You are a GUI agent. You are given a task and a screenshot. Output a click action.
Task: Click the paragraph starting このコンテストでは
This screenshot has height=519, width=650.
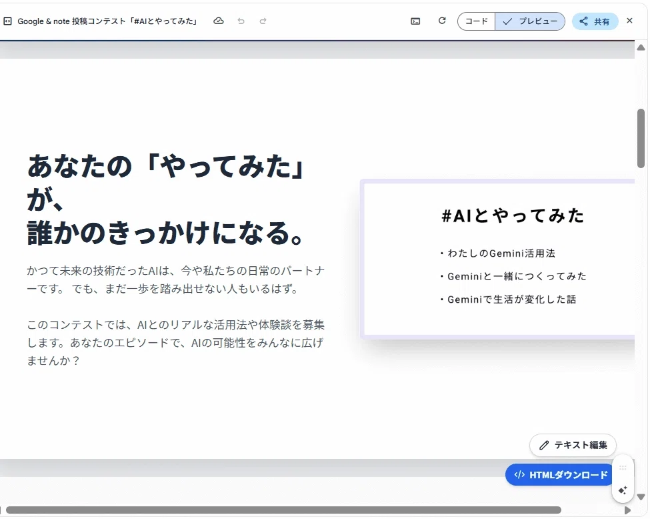coord(176,343)
